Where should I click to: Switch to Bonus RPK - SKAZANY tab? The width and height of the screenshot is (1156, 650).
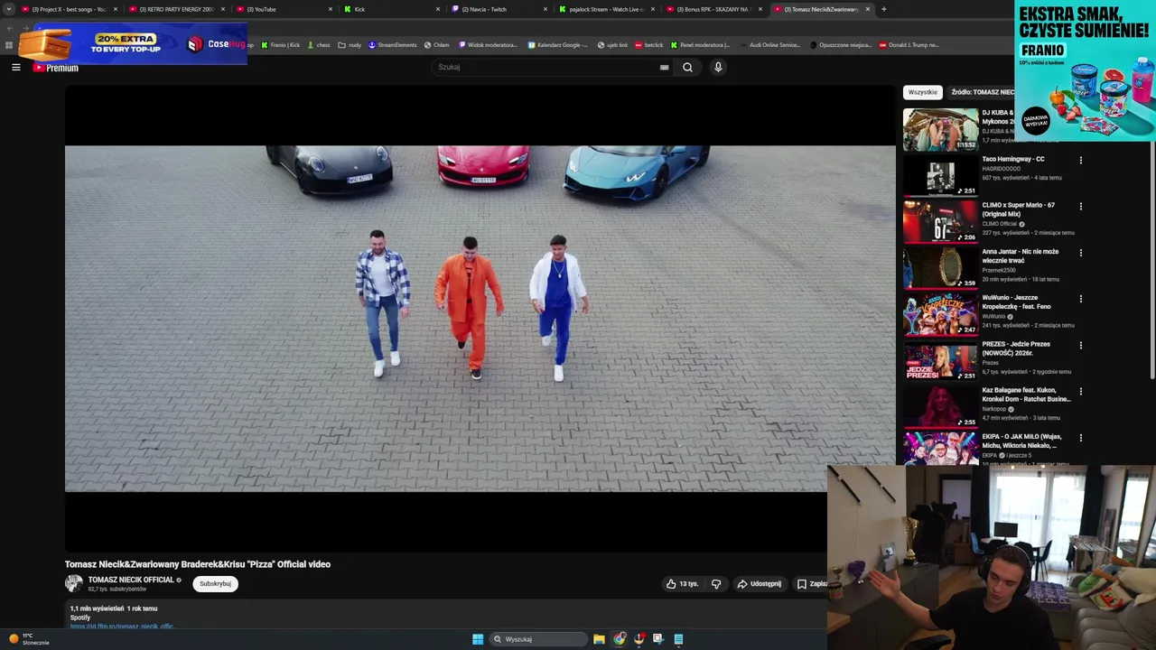click(713, 9)
